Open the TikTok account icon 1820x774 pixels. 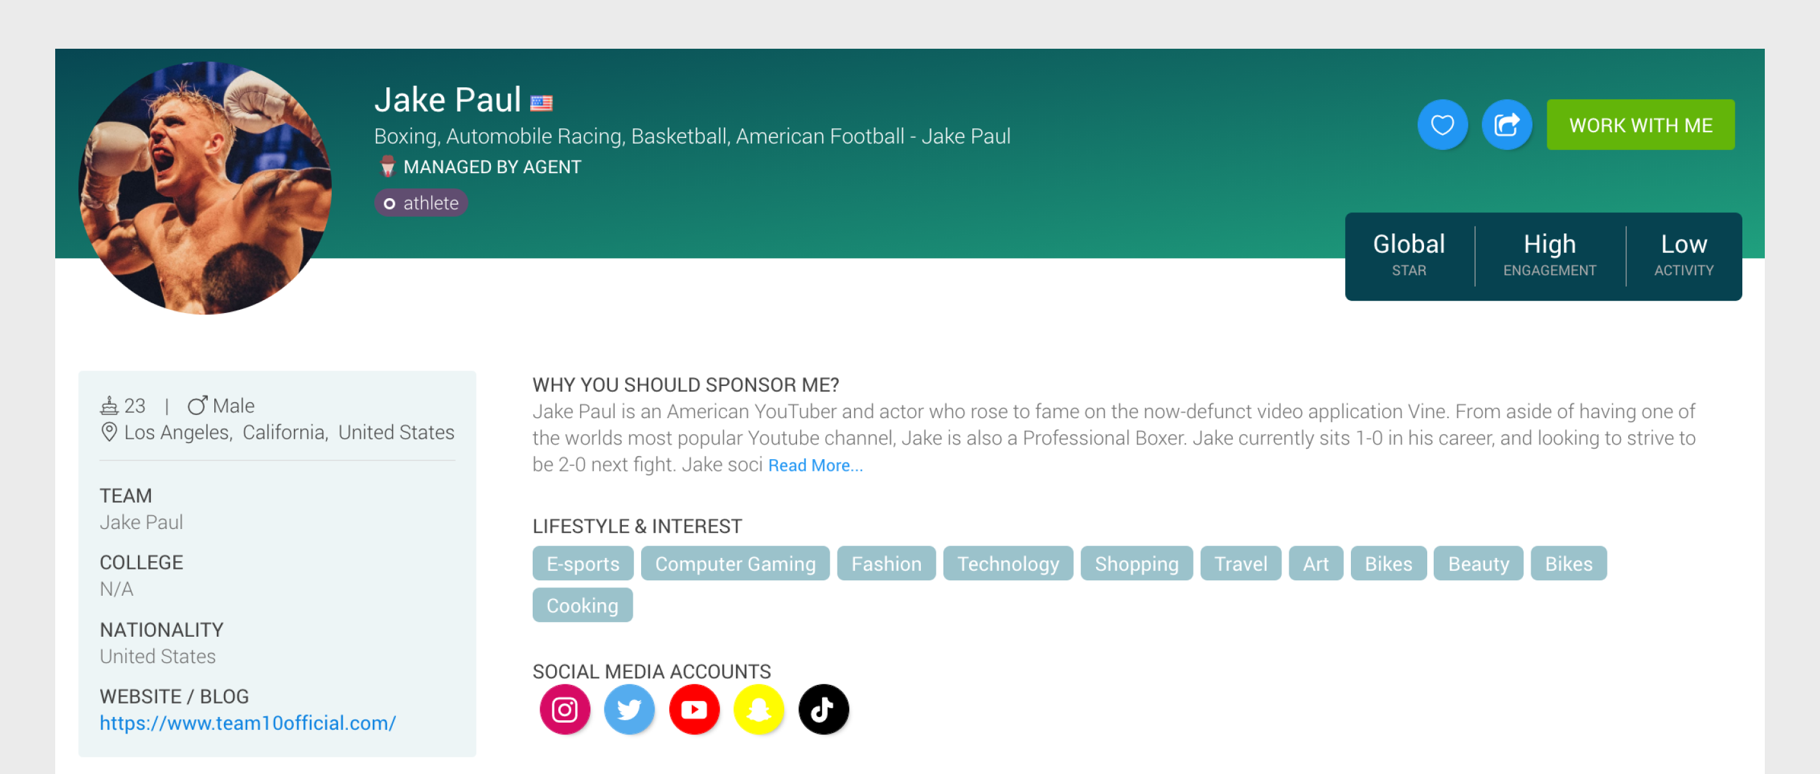tap(823, 709)
